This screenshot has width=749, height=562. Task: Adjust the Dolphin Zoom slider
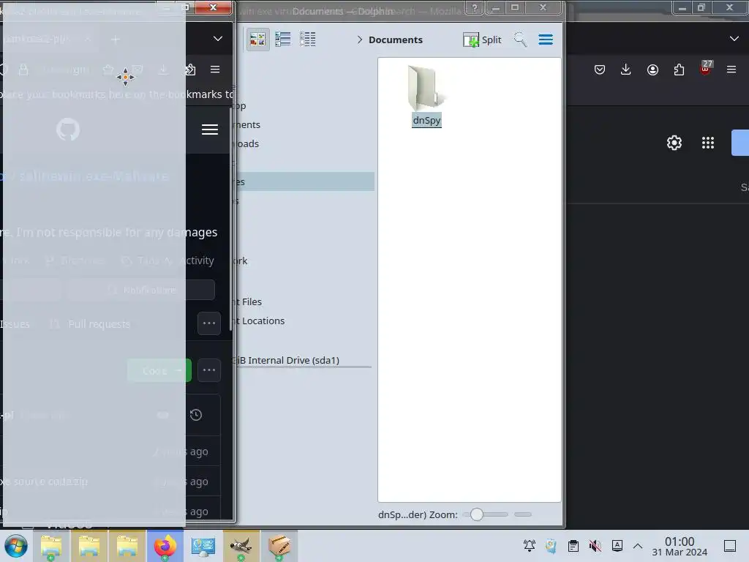tap(485, 514)
